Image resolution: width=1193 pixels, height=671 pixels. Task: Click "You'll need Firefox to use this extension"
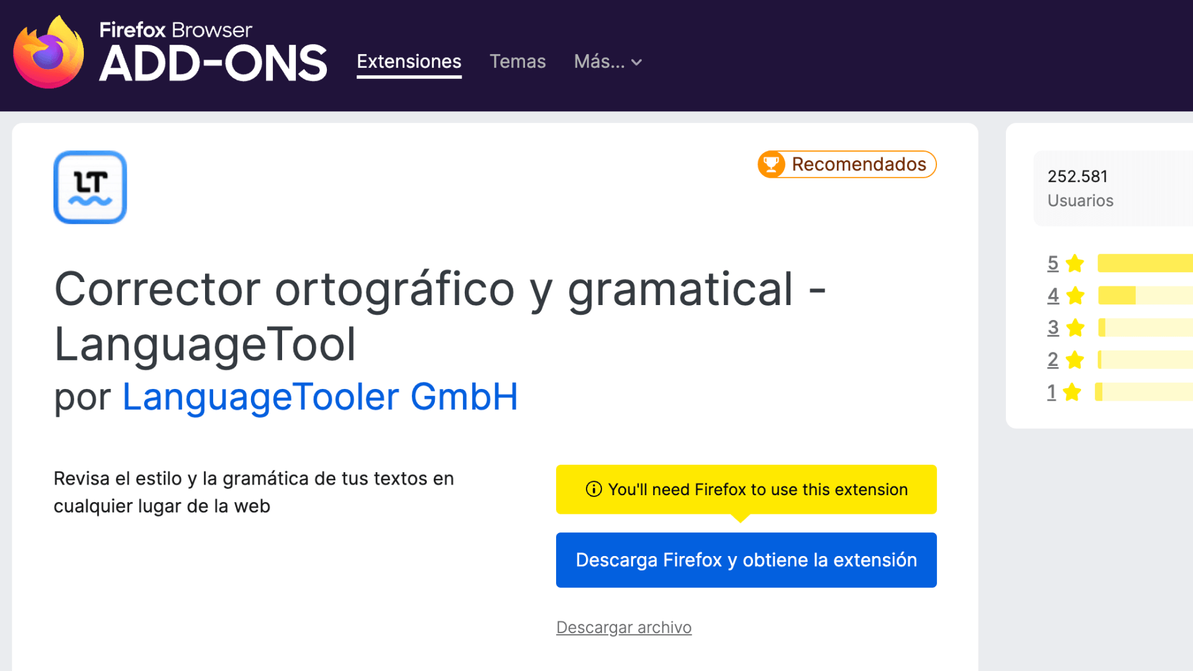(758, 490)
